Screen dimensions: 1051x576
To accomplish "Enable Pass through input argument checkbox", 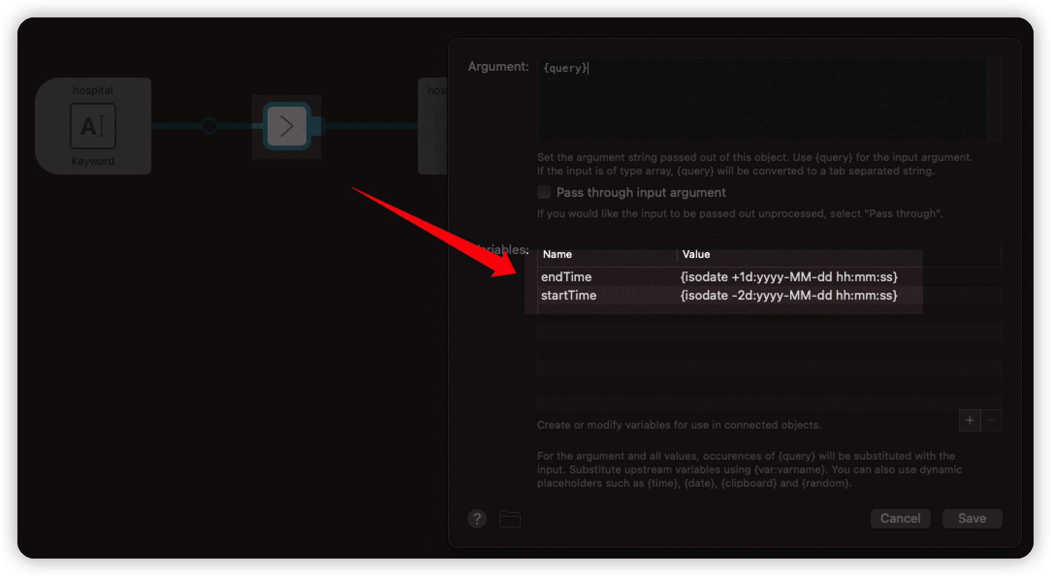I will (x=544, y=192).
